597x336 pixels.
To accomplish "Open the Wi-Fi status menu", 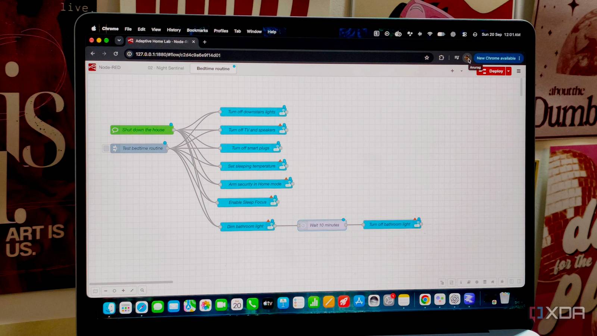I will [x=430, y=34].
